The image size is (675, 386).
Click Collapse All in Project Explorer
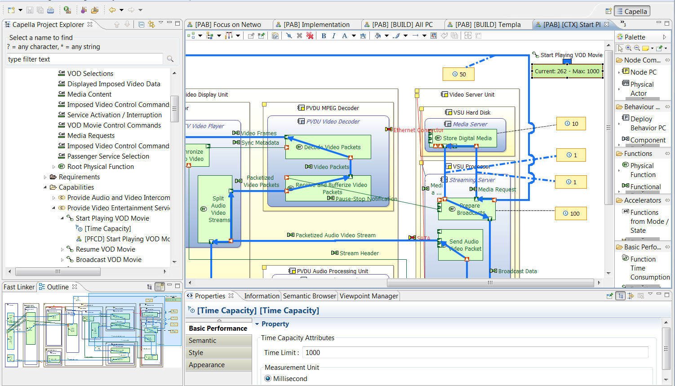141,25
